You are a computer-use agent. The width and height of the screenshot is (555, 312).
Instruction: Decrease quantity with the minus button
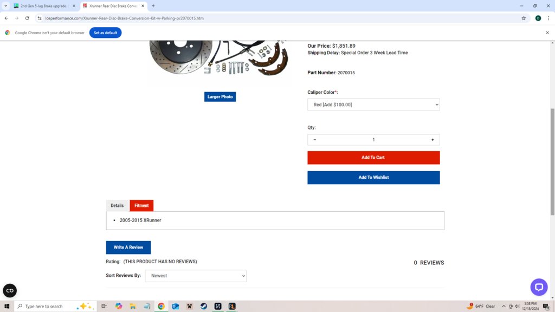point(315,140)
